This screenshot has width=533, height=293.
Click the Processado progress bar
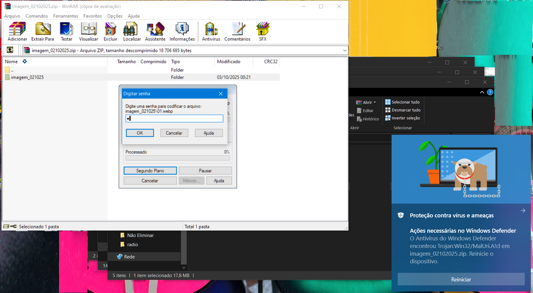tap(178, 158)
